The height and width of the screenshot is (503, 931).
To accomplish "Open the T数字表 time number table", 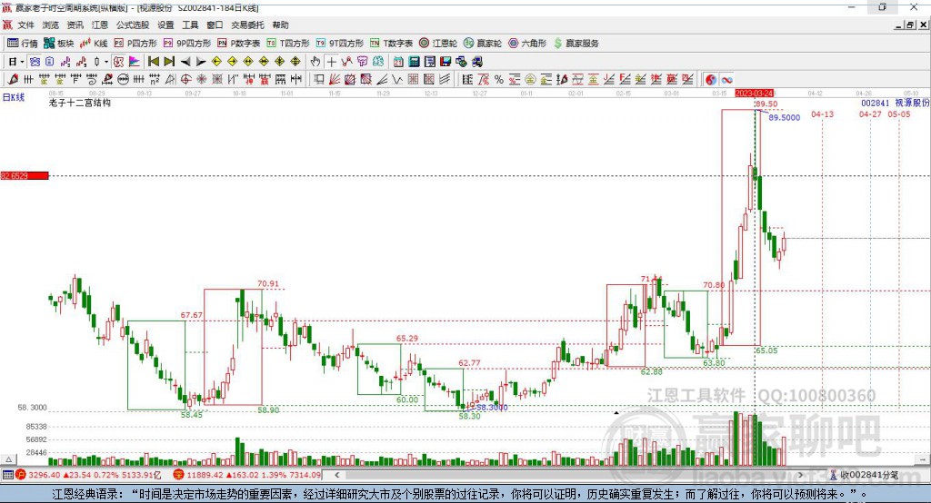I will 391,44.
